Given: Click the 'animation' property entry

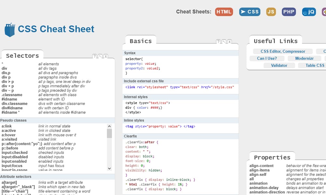Looking at the screenshot, I should point(259,183).
